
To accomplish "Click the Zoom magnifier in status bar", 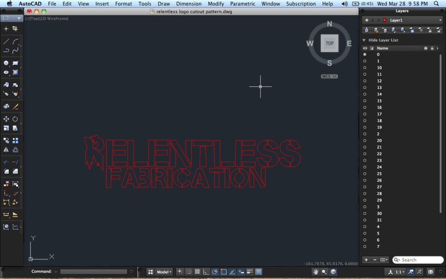I will pos(324,272).
